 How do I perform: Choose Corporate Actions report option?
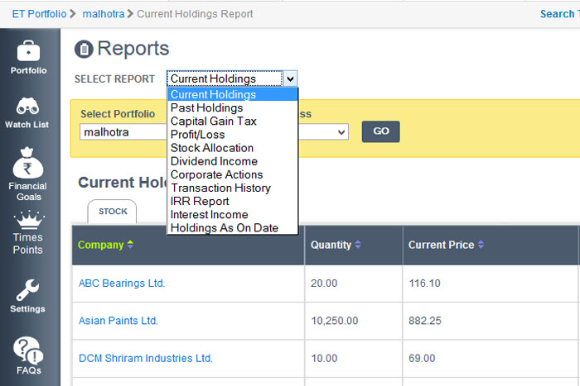(233, 174)
